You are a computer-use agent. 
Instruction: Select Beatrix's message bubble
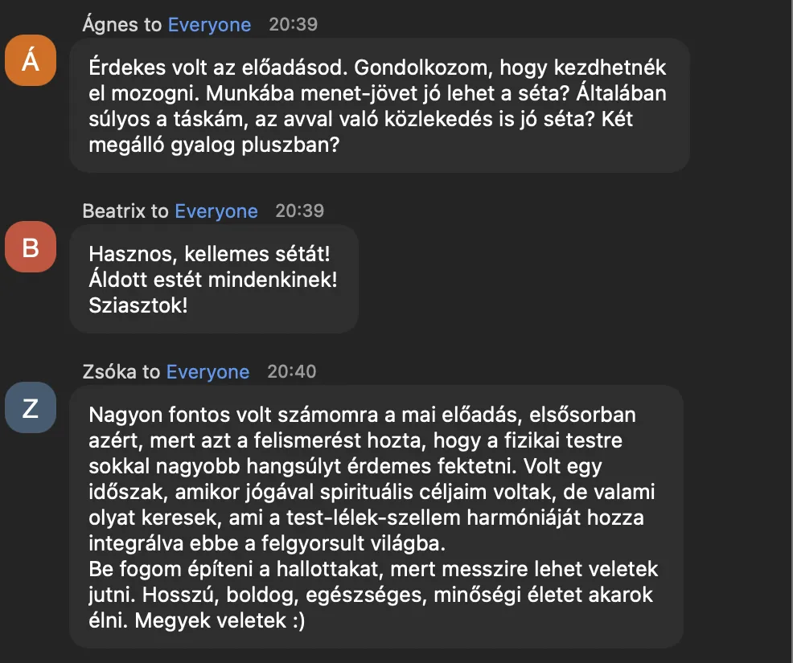pos(213,279)
